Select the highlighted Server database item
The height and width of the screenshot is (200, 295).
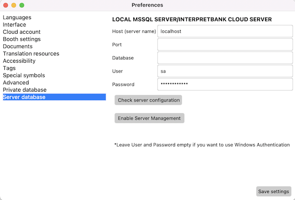click(x=55, y=97)
